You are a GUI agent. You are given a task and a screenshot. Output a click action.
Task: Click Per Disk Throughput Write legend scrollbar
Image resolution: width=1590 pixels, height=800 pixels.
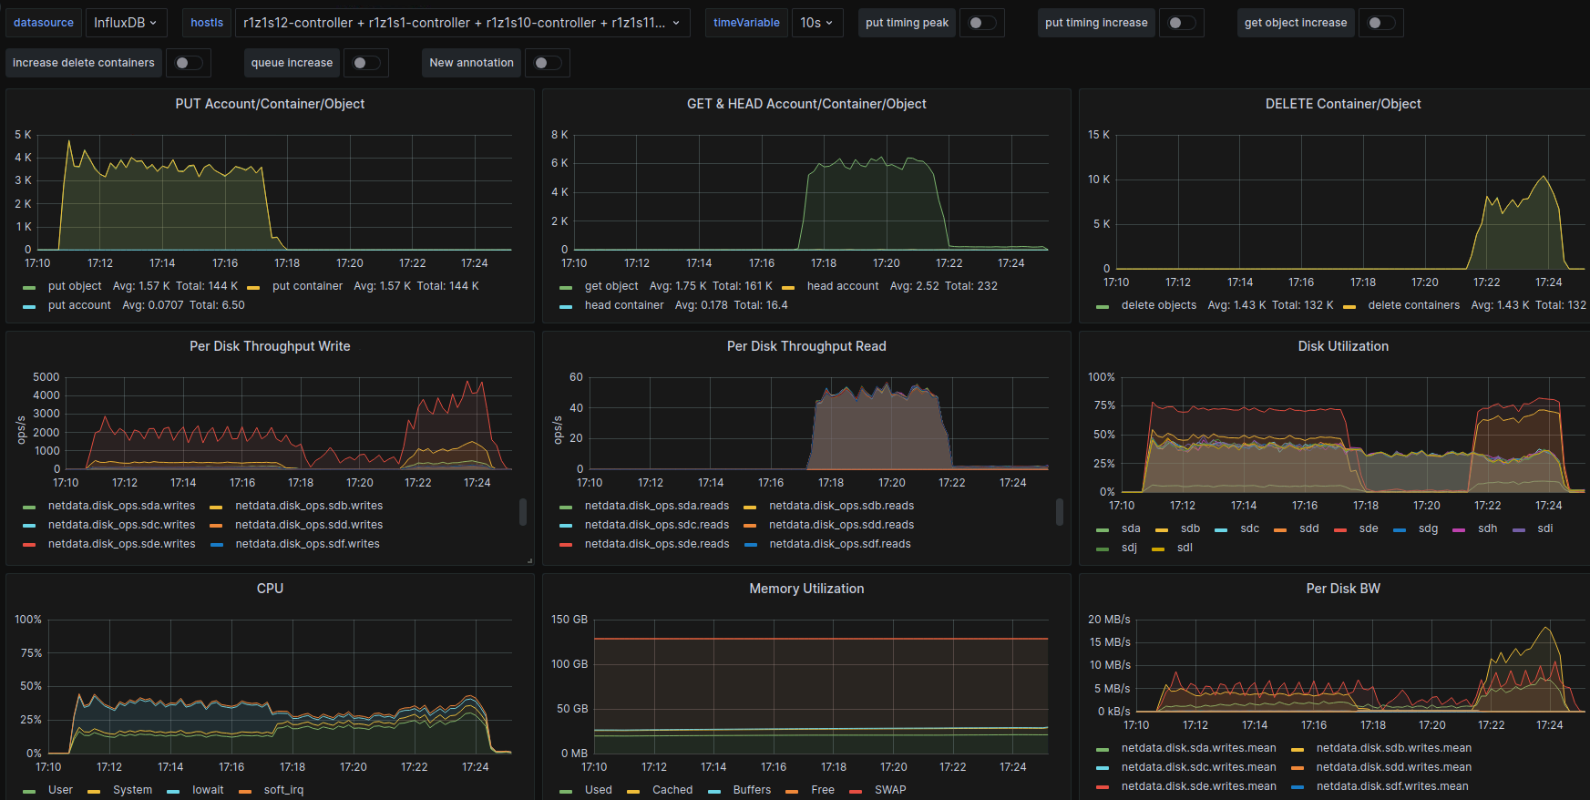click(x=523, y=512)
